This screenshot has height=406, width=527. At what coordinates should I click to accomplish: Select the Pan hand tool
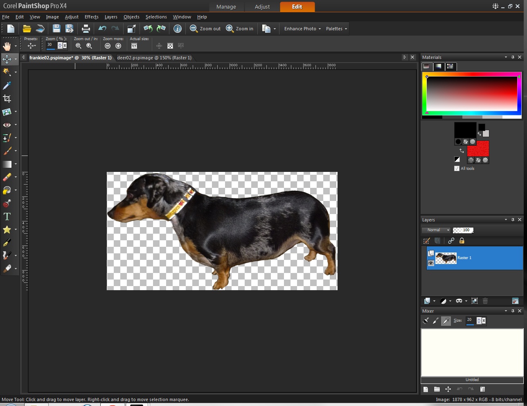[x=7, y=46]
